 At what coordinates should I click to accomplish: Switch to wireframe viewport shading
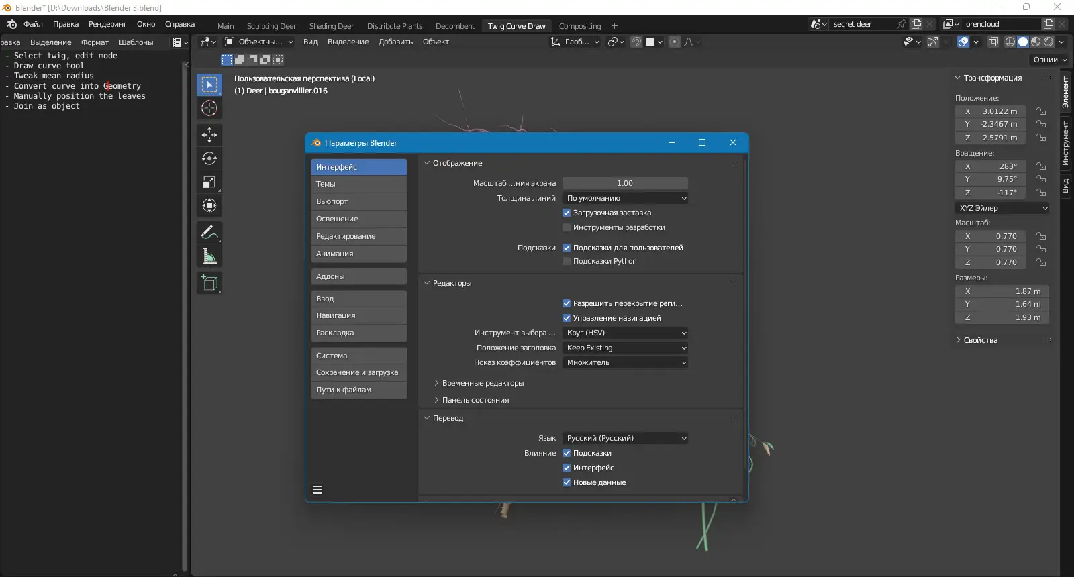tap(1010, 42)
